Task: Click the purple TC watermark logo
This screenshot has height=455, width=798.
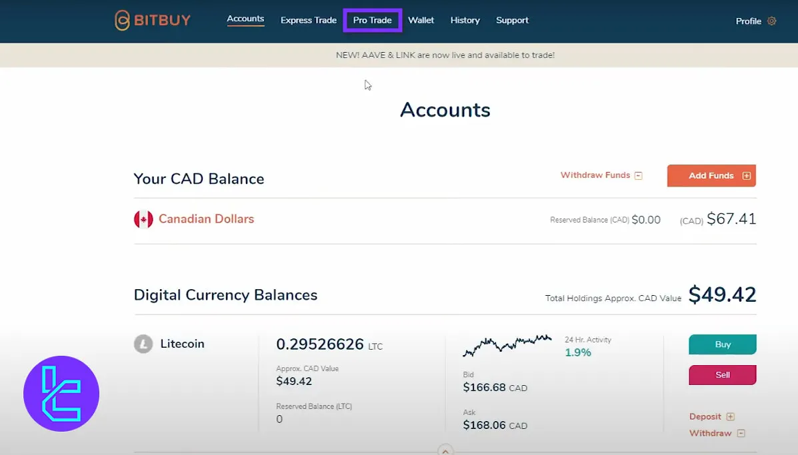Action: coord(61,394)
